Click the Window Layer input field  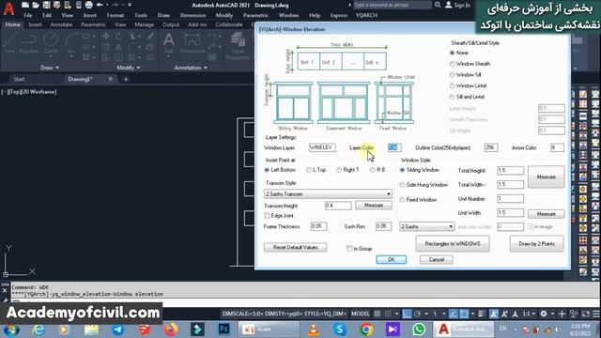tap(322, 147)
